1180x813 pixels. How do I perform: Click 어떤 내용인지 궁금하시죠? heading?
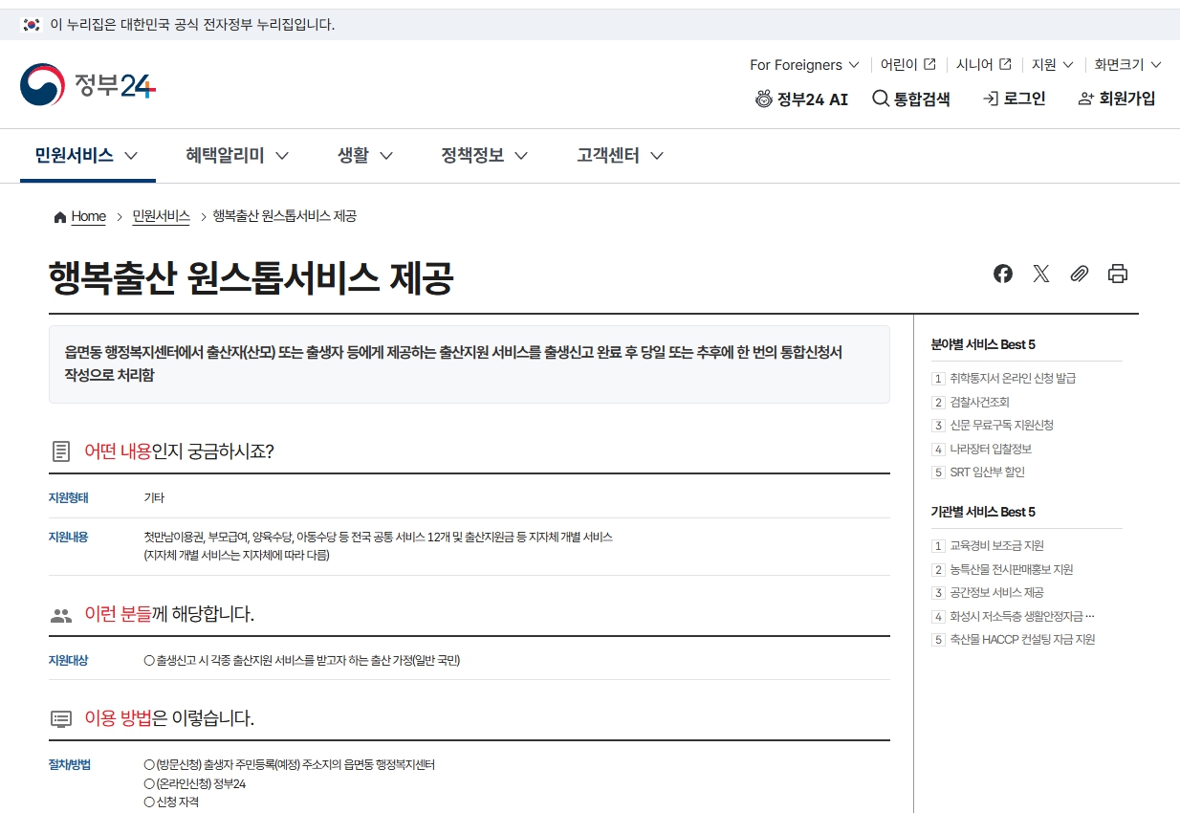(x=180, y=451)
